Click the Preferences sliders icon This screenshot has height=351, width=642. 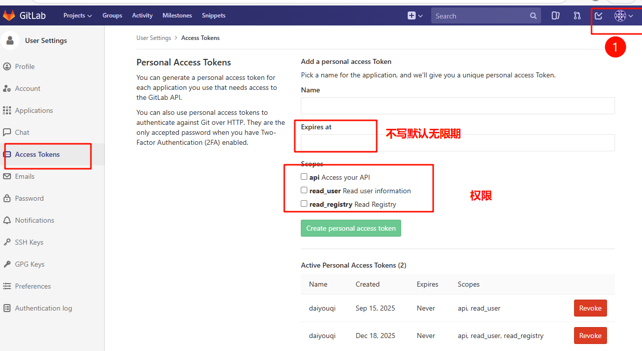[x=7, y=286]
